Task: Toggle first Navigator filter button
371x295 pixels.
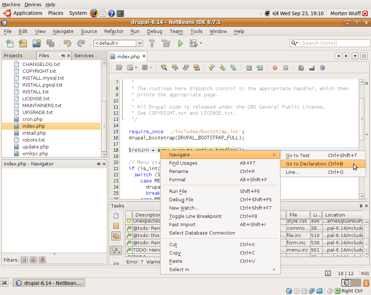Action: point(24,260)
